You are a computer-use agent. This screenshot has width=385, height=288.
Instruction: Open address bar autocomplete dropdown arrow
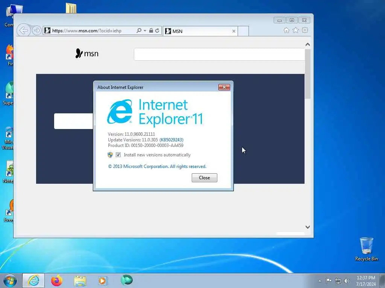(x=145, y=31)
